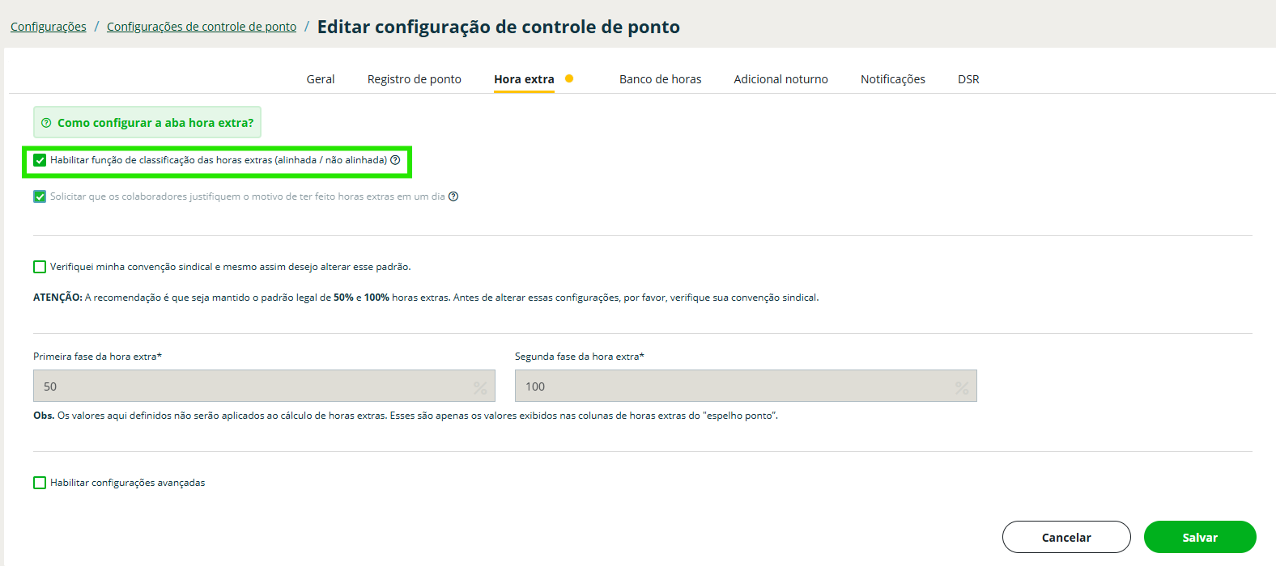The width and height of the screenshot is (1276, 566).
Task: Click percent icon in Primeira fase field
Action: [x=480, y=387]
